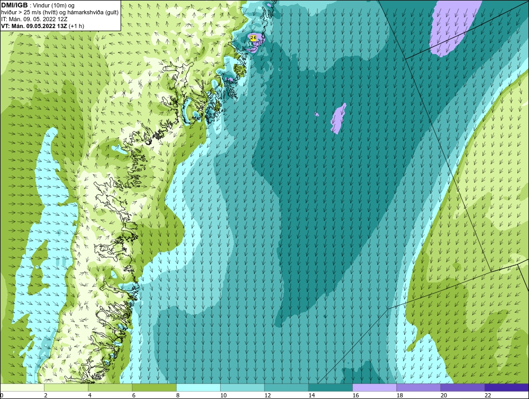
Task: Click the legend scale value 10
Action: tap(223, 396)
